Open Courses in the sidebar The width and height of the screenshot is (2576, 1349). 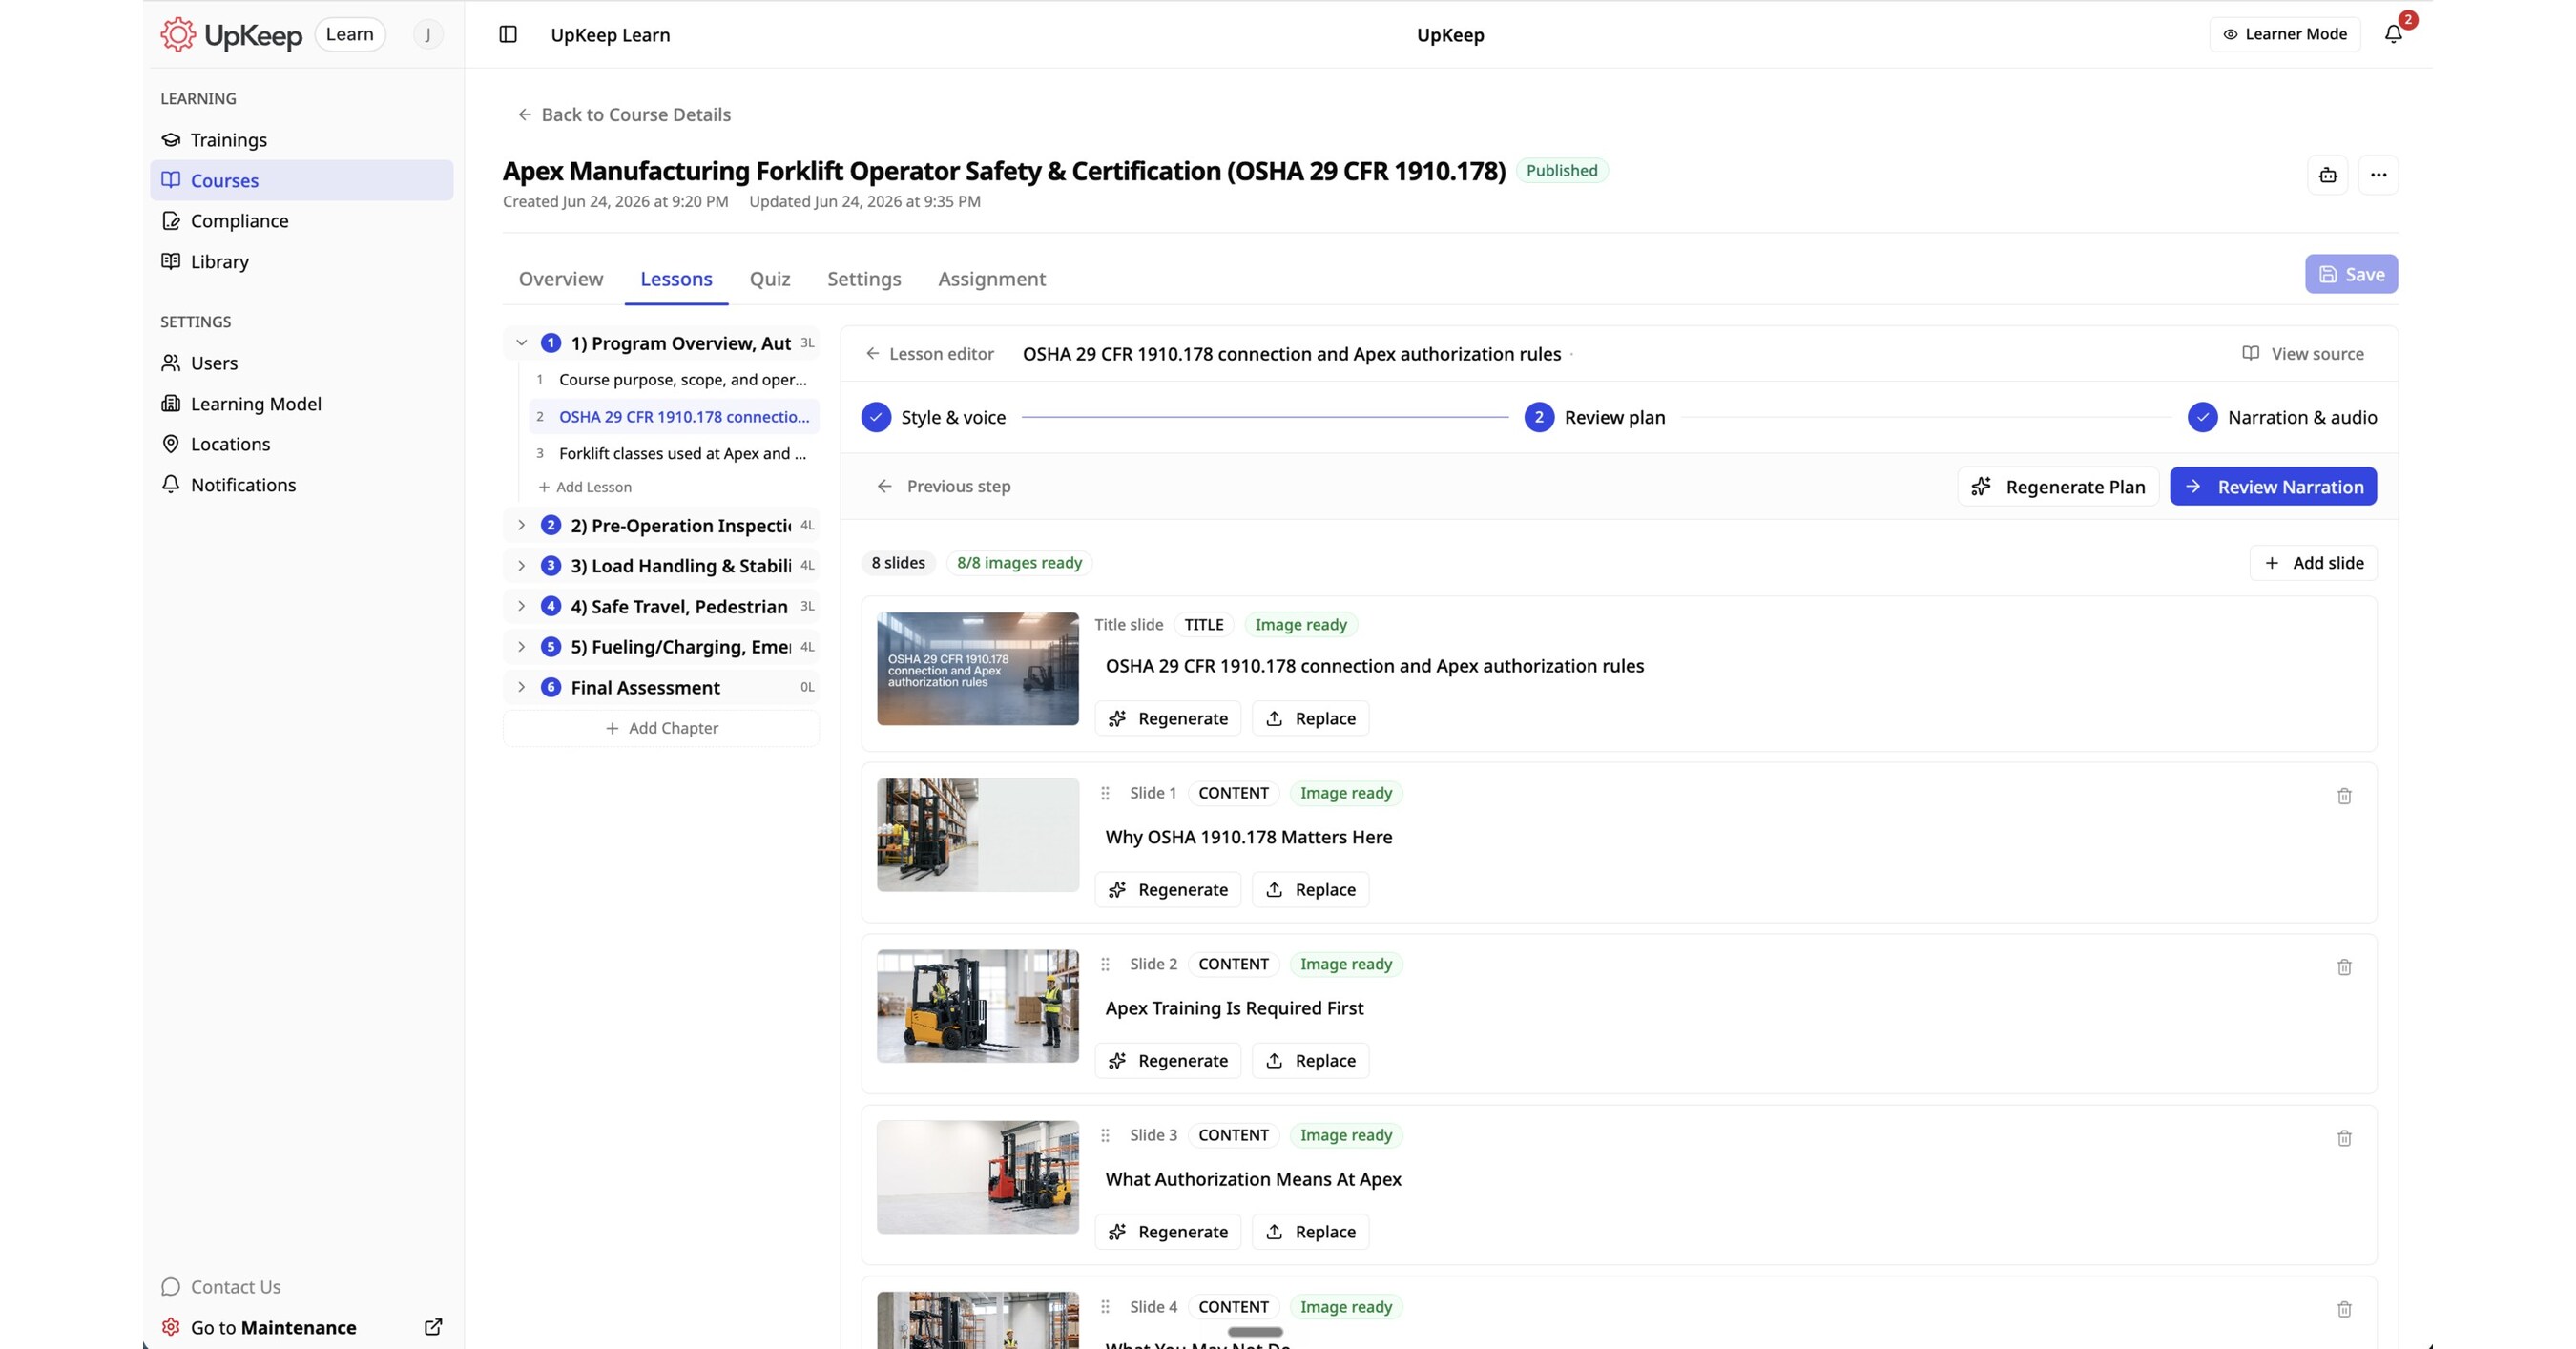301,180
